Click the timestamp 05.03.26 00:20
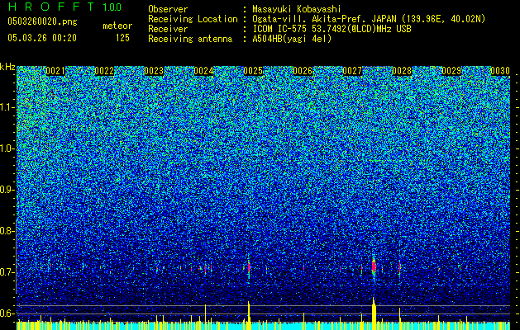This screenshot has height=330, width=520. click(42, 38)
